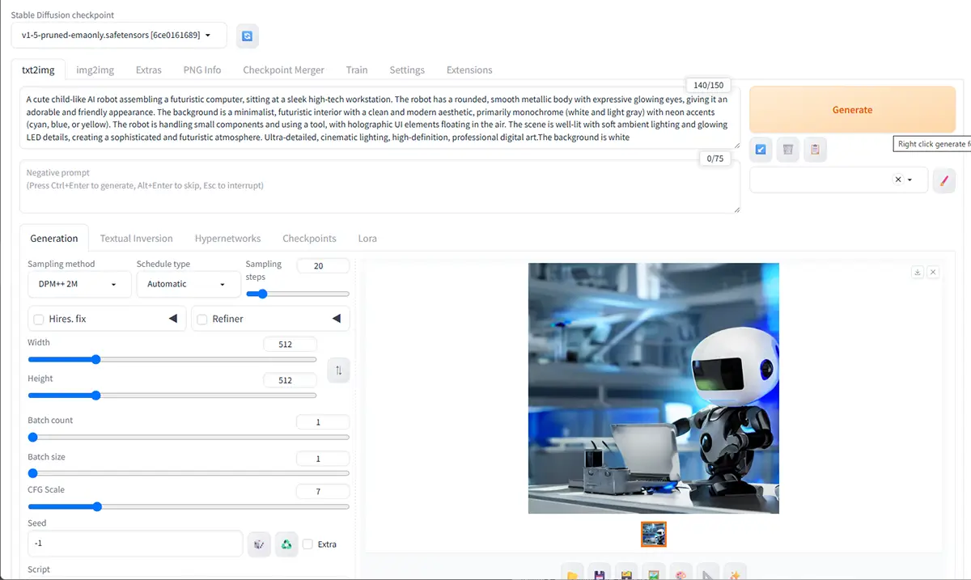The image size is (971, 580).
Task: Save the image using the floppy disk icon
Action: [599, 574]
